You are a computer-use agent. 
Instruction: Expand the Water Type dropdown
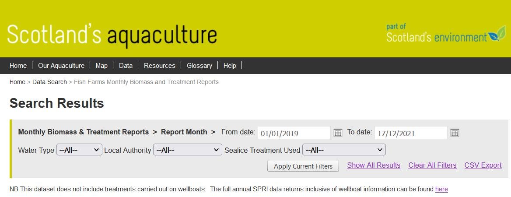pos(79,150)
